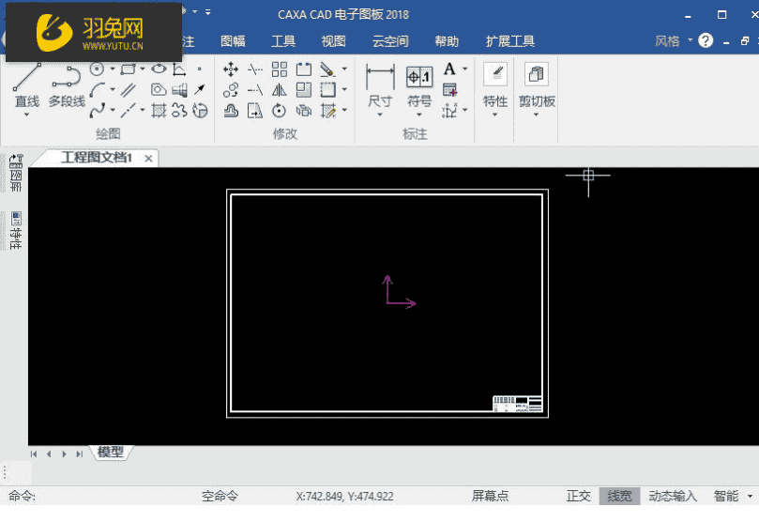
Task: Open the 智能 snap mode dropdown
Action: pos(751,497)
